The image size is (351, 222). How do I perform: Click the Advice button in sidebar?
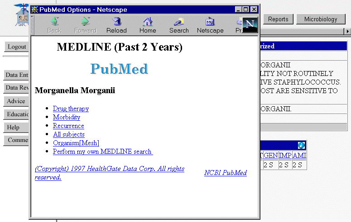(x=16, y=101)
